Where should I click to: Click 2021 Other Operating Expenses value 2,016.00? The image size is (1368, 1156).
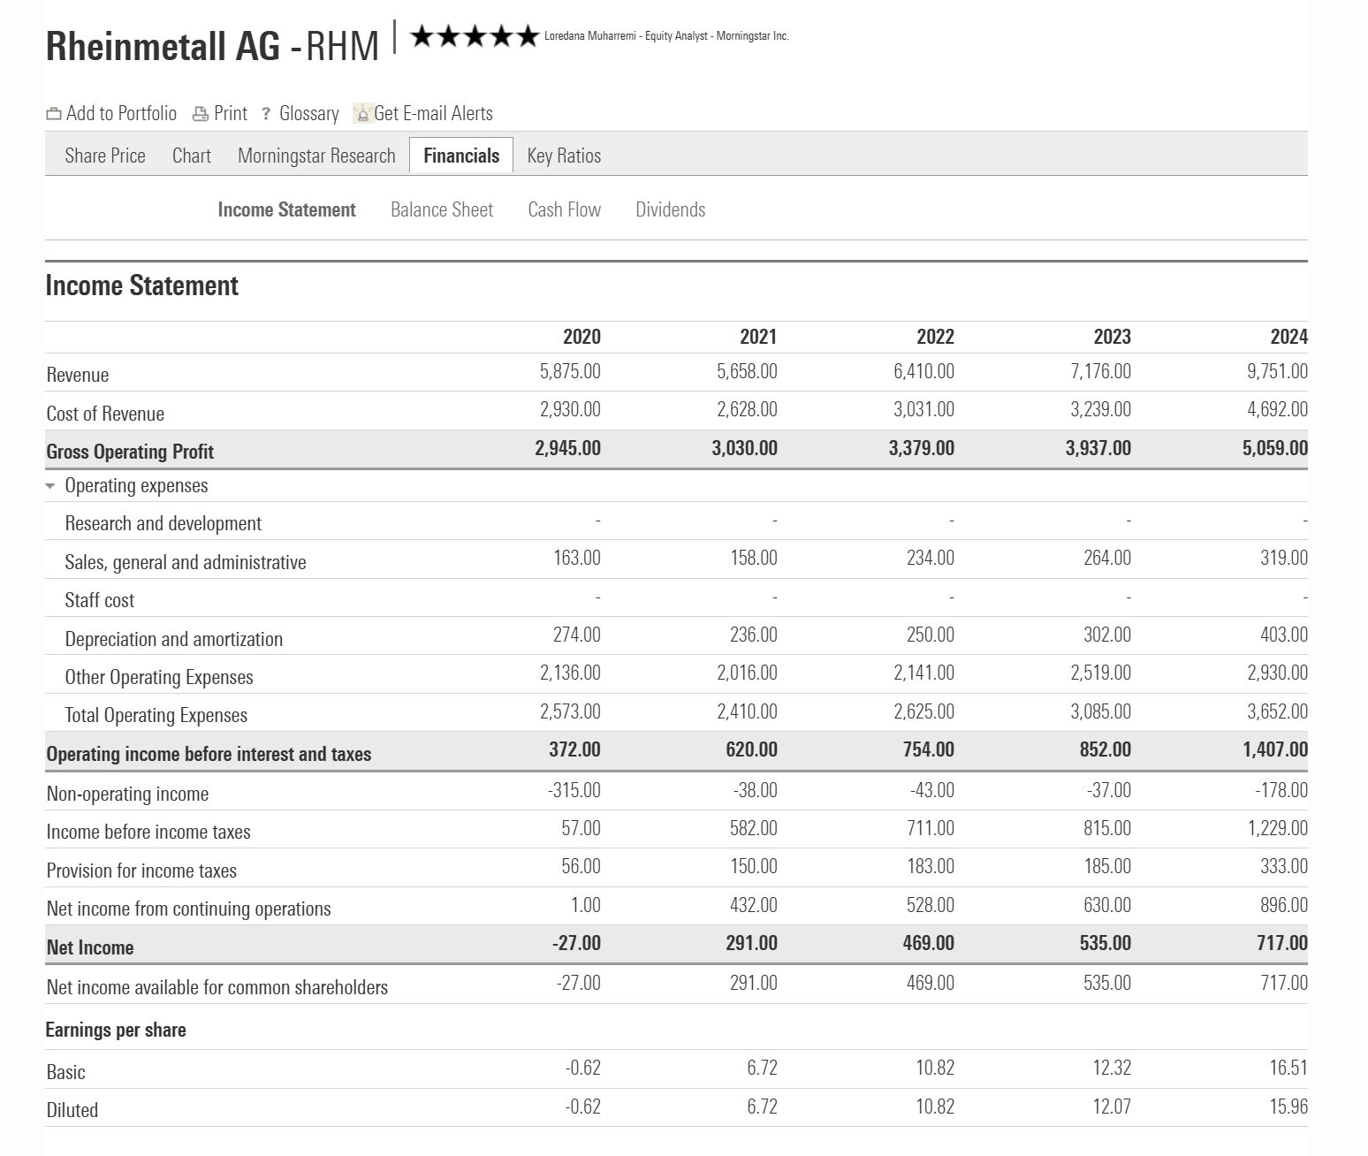coord(747,673)
